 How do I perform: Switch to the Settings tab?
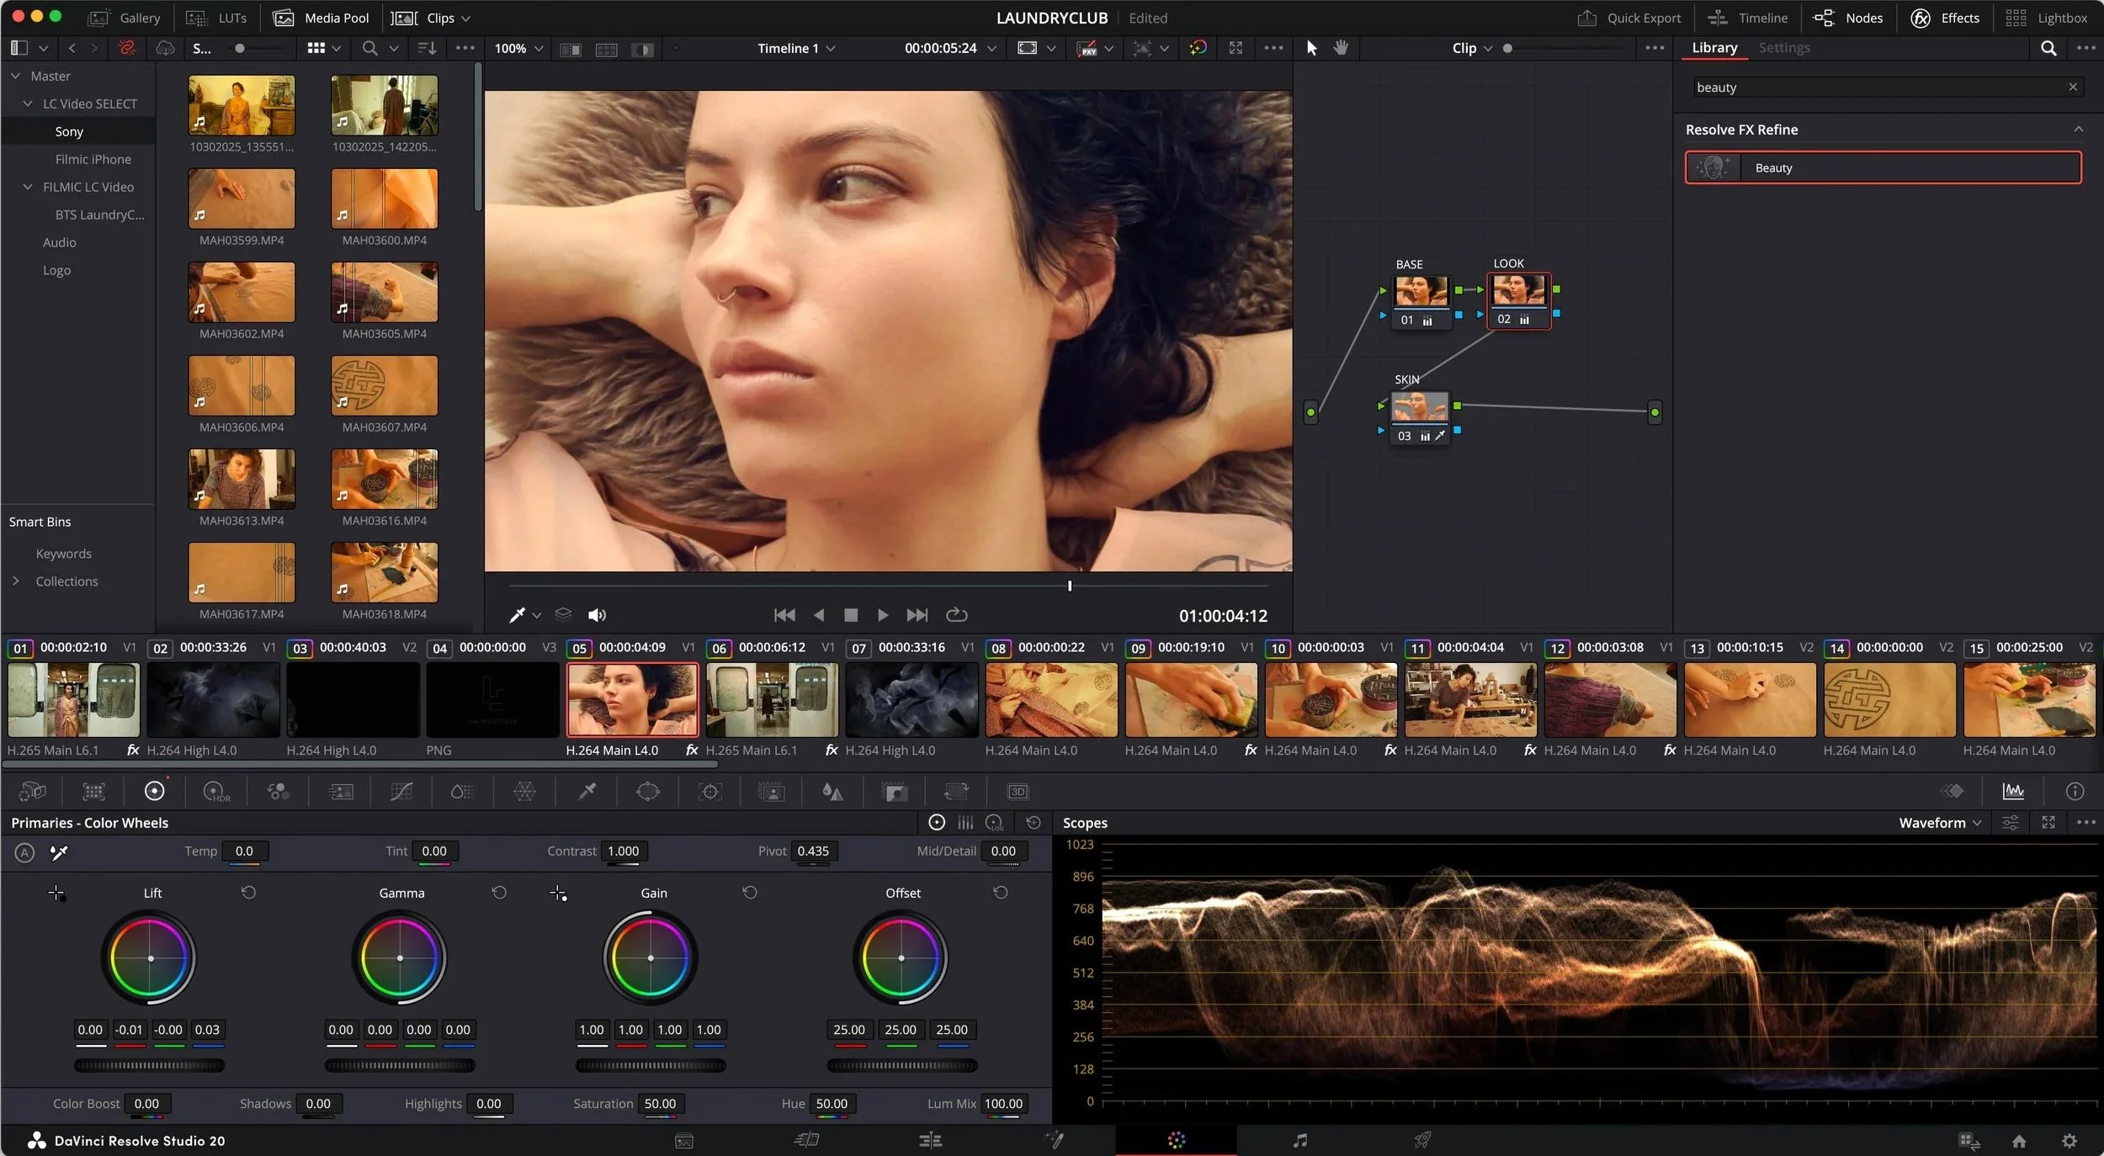(1783, 48)
